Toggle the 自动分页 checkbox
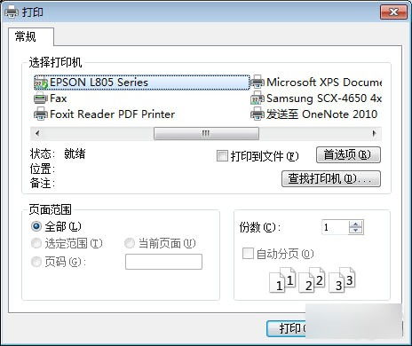The image size is (412, 346). point(248,254)
